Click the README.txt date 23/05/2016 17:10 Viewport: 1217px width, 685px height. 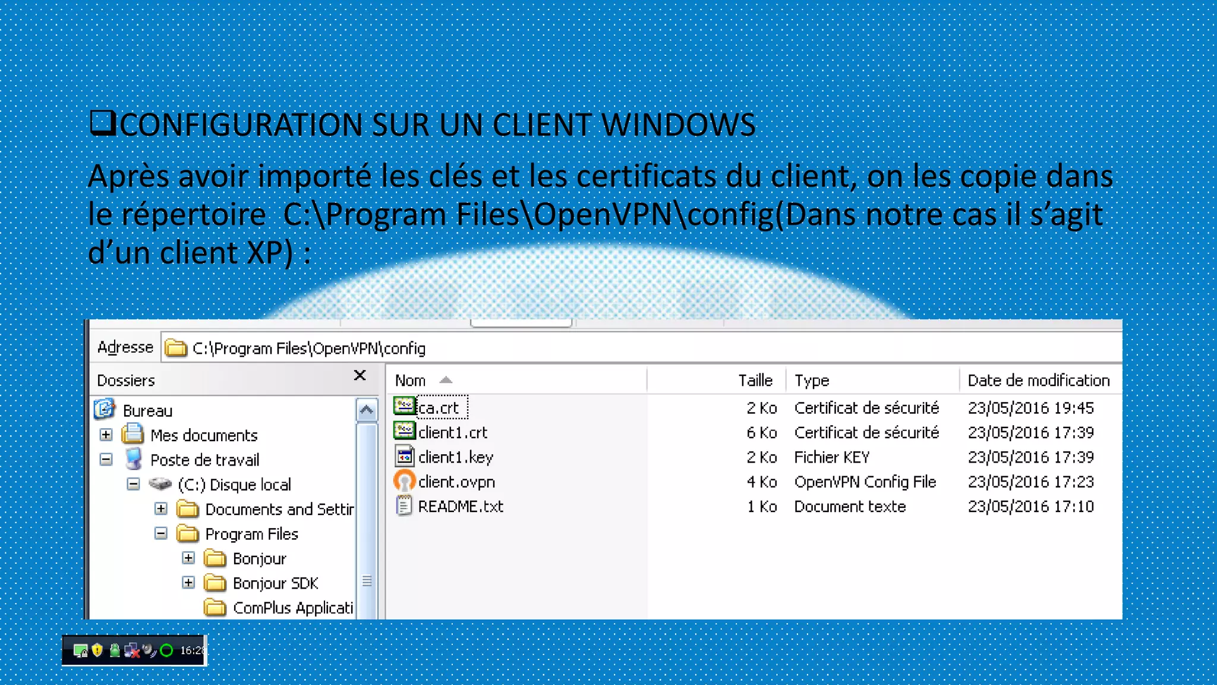pyautogui.click(x=1030, y=507)
